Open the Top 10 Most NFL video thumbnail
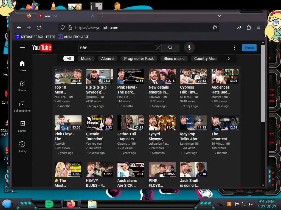The height and width of the screenshot is (210, 281). coord(68,76)
